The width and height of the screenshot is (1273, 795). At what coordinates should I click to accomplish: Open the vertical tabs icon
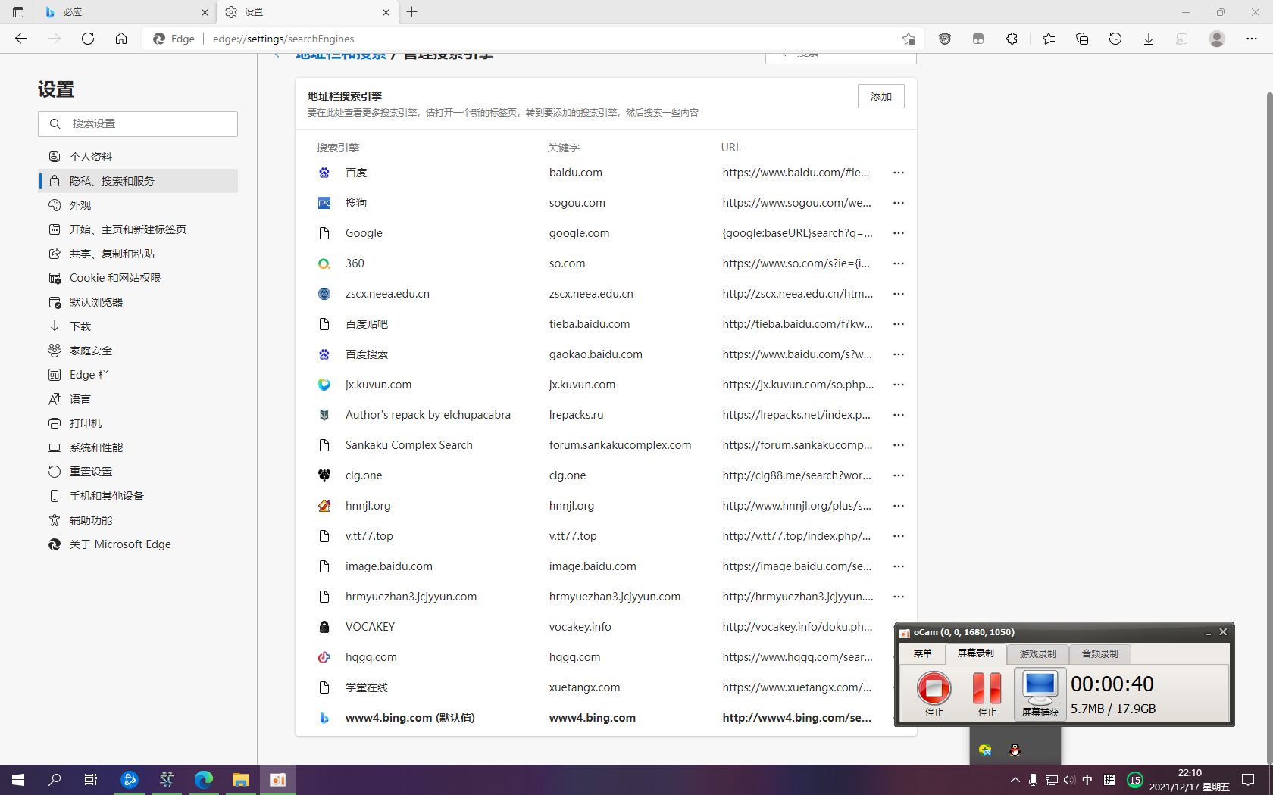(x=18, y=12)
